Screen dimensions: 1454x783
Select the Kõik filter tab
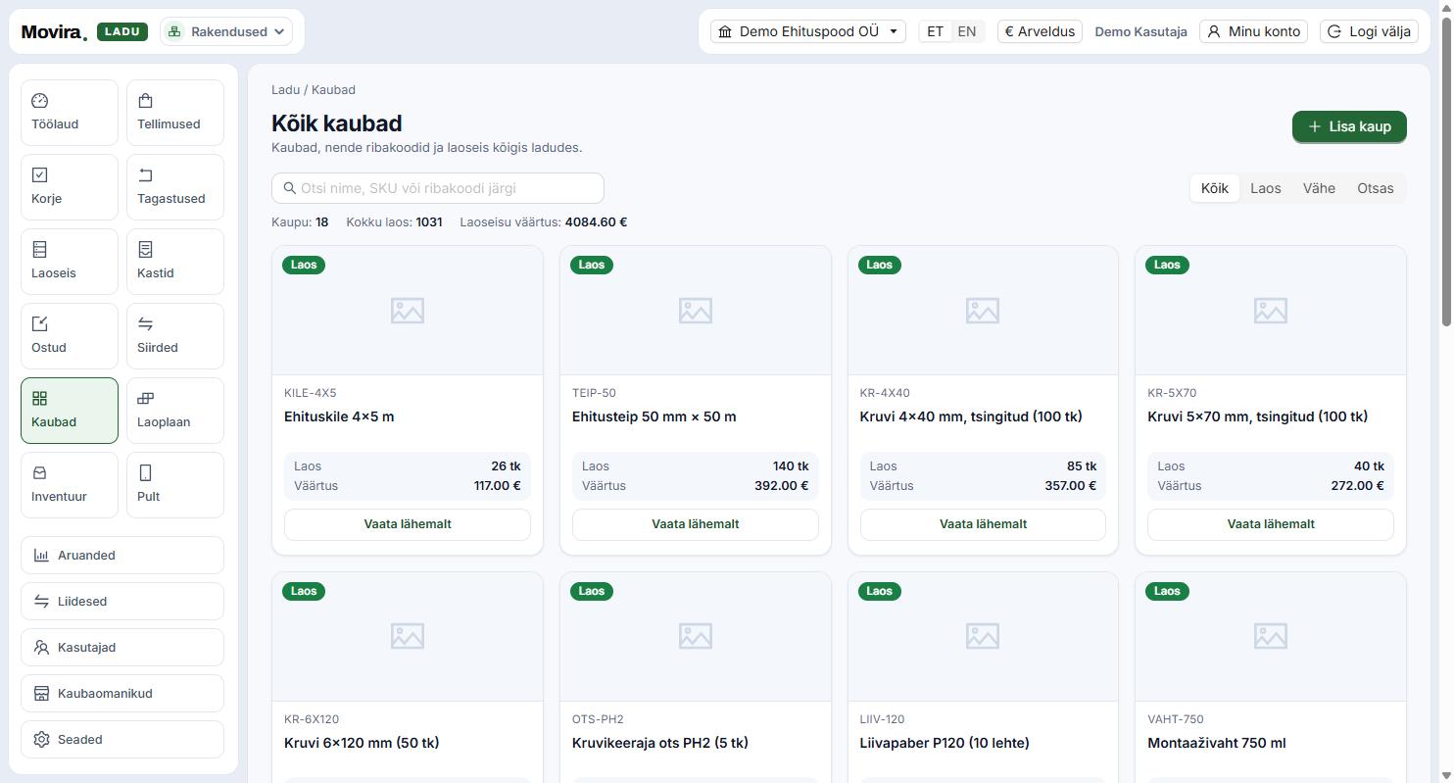(x=1215, y=188)
